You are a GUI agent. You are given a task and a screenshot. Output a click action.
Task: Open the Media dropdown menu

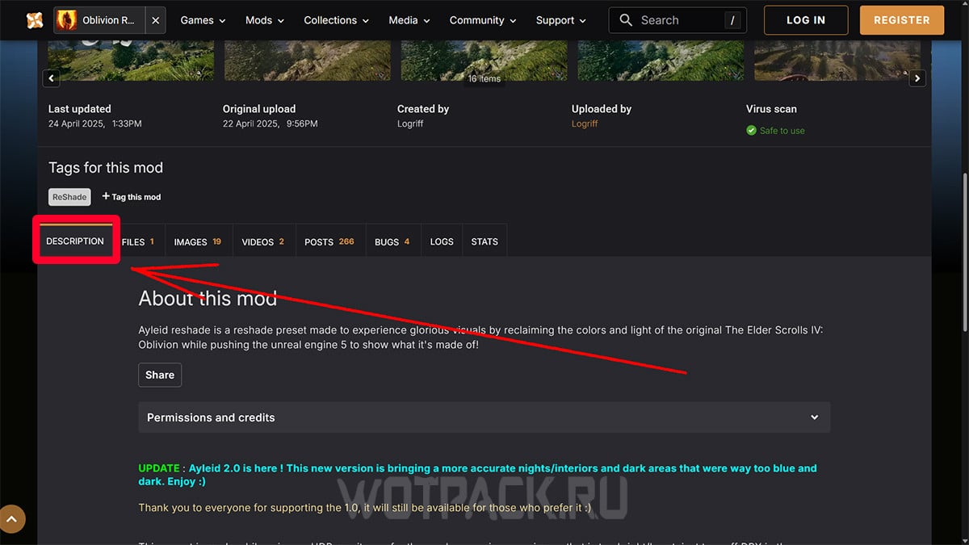click(x=409, y=20)
